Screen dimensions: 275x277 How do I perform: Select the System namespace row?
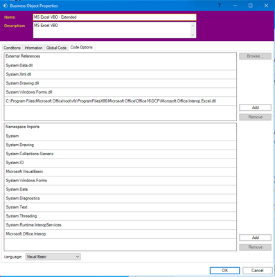tap(121, 136)
